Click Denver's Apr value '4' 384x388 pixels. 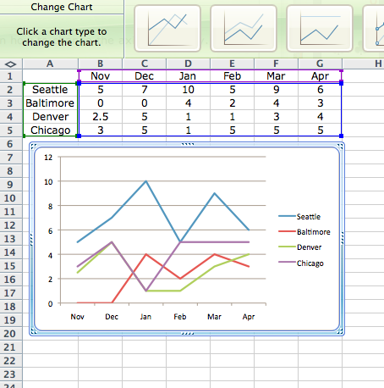click(x=320, y=117)
